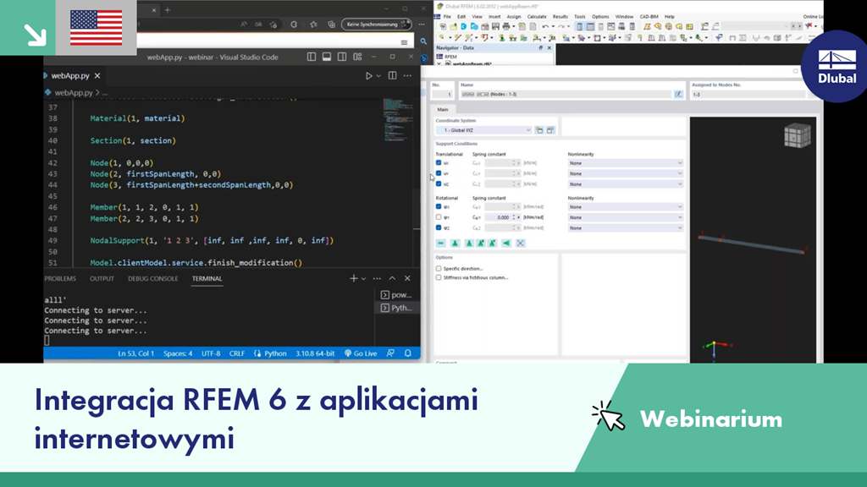This screenshot has width=867, height=487.
Task: Toggle VS Code primary sidebar layout icon
Action: (312, 57)
